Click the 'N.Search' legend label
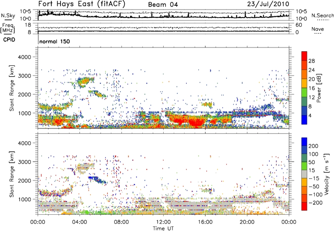 point(322,15)
